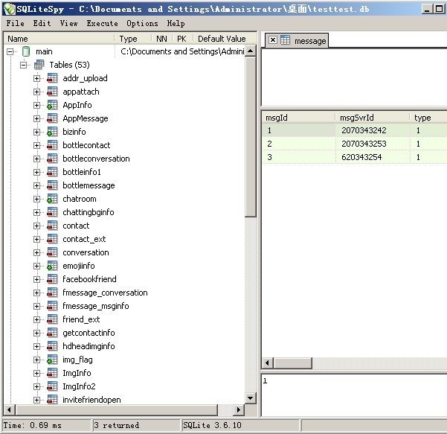Click the invitefriendopen table icon

[52, 400]
